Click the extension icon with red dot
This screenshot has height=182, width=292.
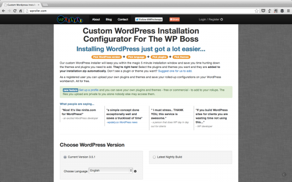click(x=276, y=11)
